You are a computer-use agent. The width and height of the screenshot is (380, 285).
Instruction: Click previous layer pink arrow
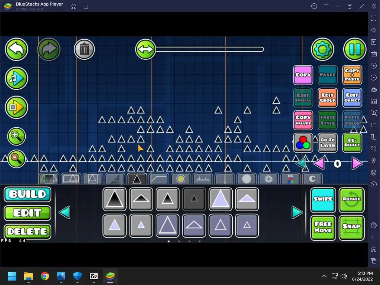pyautogui.click(x=319, y=164)
